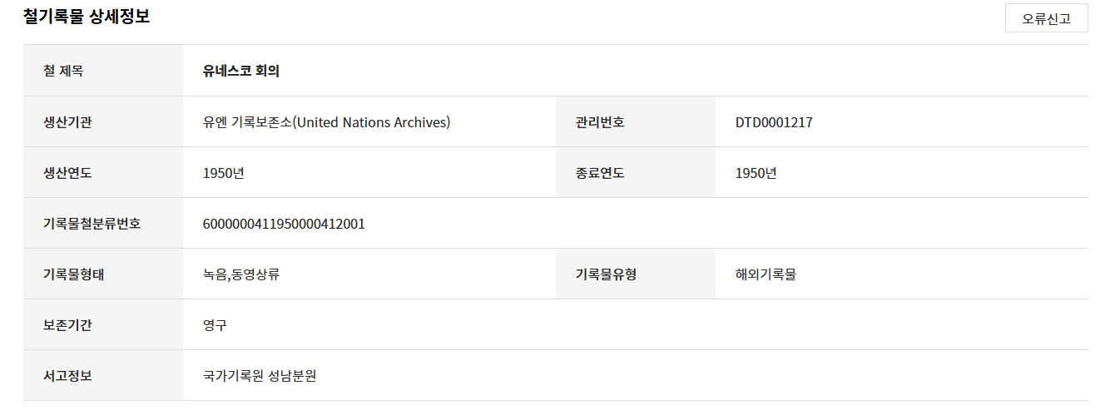Click management number DTD0001217
1105x420 pixels.
coord(774,122)
